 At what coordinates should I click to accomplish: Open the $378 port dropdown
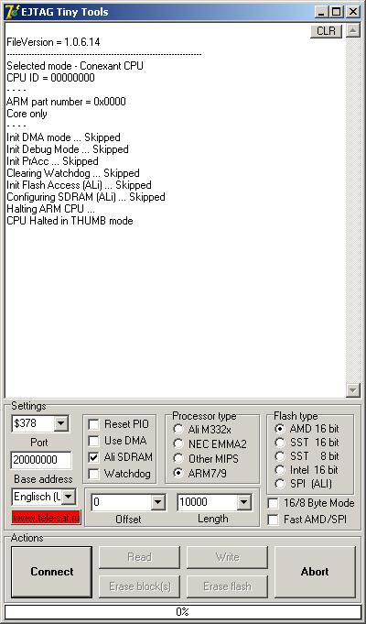pos(60,423)
